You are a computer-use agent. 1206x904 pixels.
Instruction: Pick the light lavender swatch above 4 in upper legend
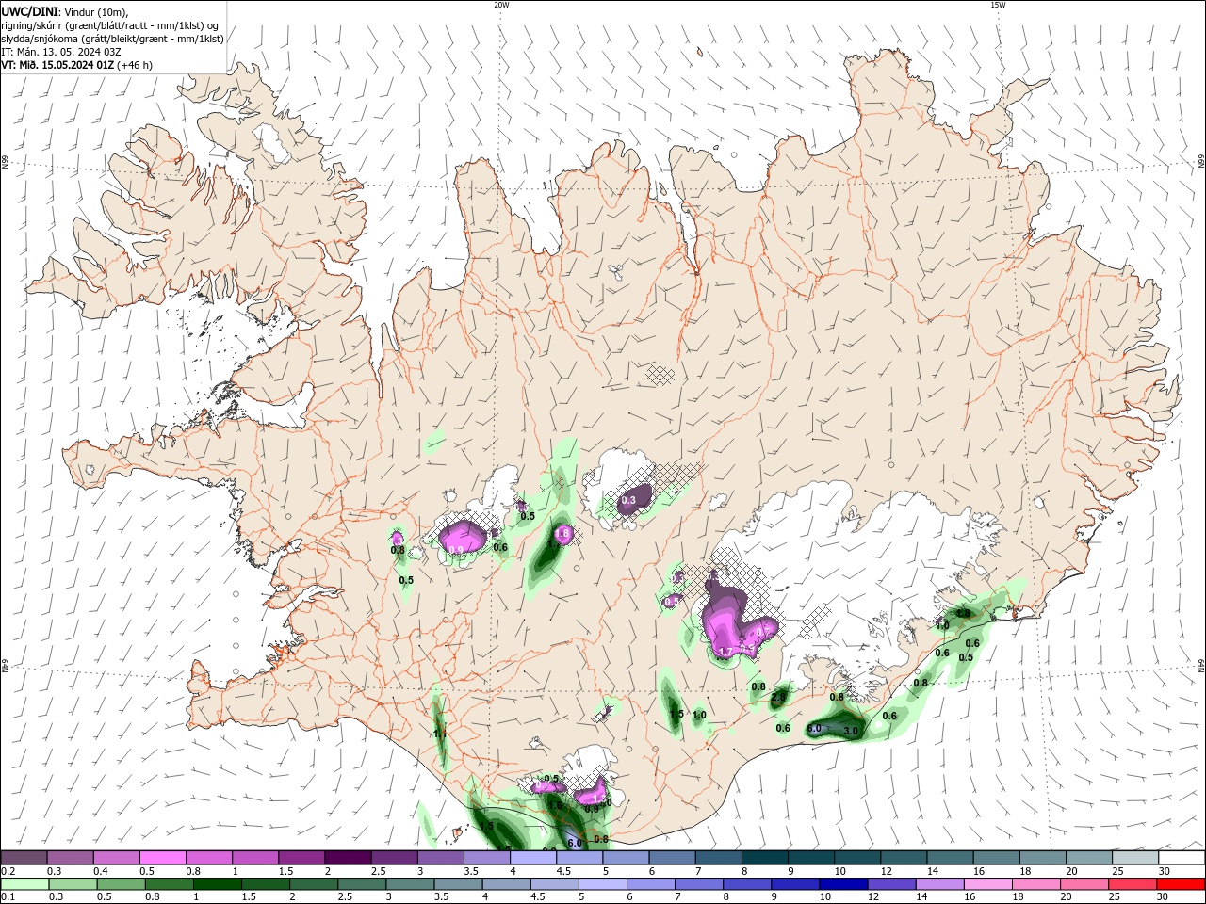[533, 857]
